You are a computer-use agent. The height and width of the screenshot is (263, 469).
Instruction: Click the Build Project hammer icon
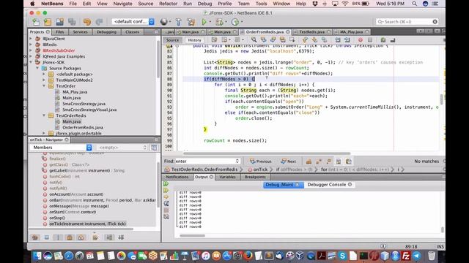coord(179,22)
